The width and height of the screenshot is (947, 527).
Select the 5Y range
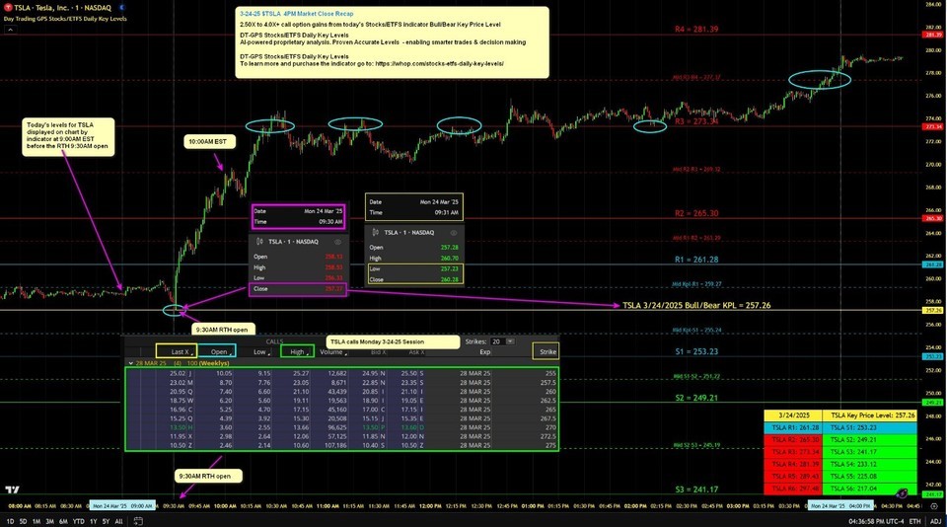(106, 521)
